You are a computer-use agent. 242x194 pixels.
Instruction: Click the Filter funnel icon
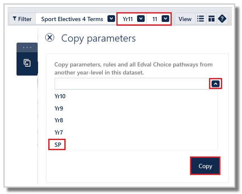click(14, 19)
